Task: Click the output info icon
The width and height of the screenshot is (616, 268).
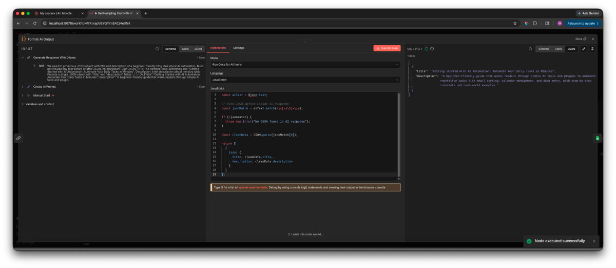Action: click(432, 49)
